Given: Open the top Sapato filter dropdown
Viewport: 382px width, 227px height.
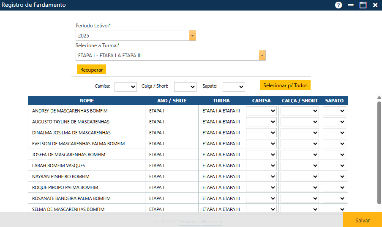Looking at the screenshot, I should point(234,86).
